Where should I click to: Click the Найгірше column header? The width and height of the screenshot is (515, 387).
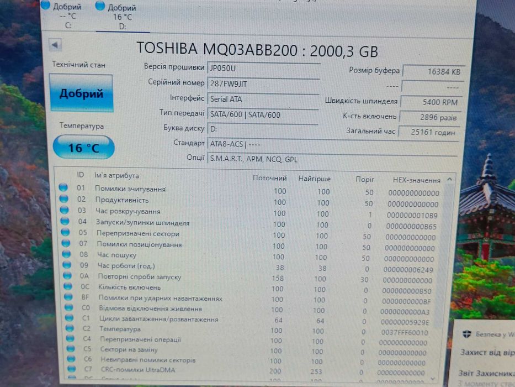[314, 179]
